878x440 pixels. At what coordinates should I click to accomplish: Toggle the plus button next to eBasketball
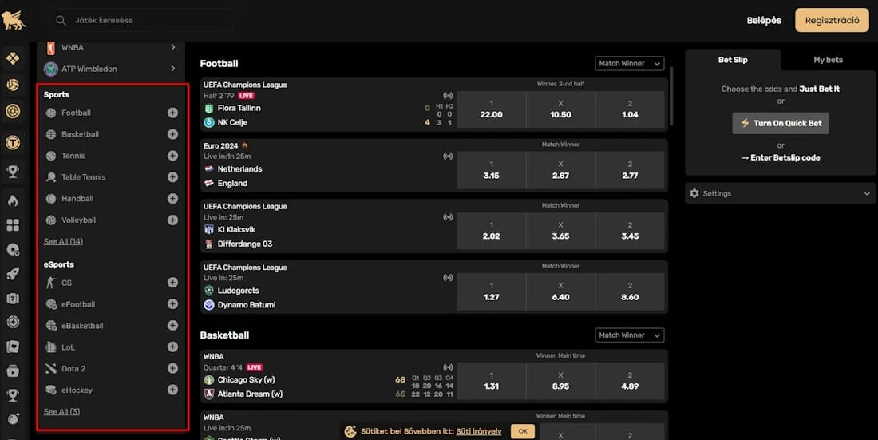tap(172, 325)
